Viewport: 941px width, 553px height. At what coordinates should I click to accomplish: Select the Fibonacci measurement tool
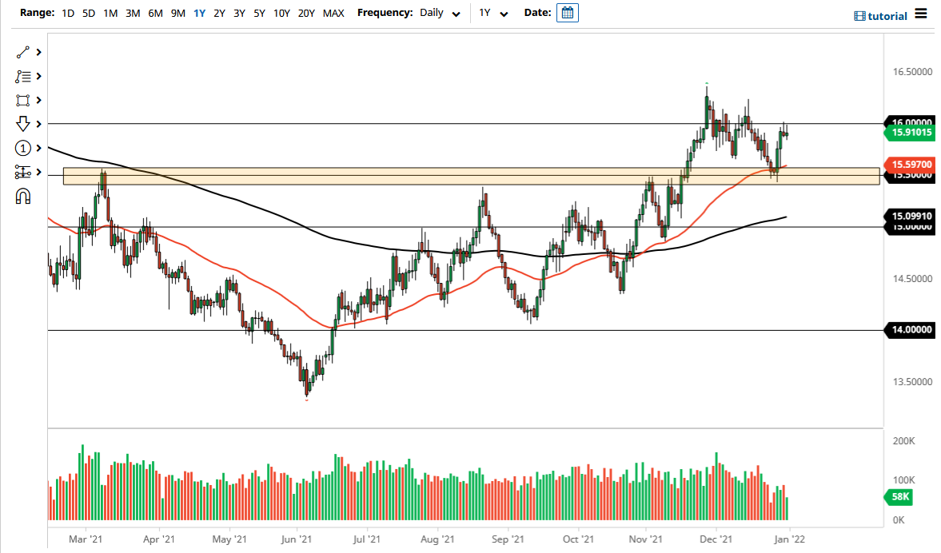click(23, 172)
